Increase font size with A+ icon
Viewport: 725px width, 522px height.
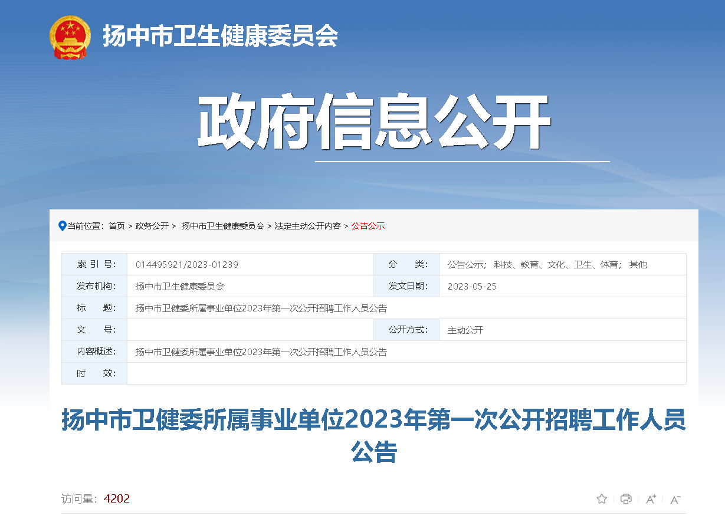651,499
